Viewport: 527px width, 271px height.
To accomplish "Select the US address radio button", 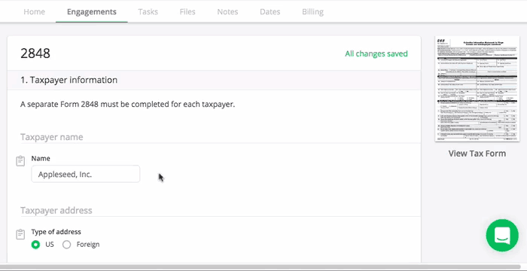I will pyautogui.click(x=35, y=245).
